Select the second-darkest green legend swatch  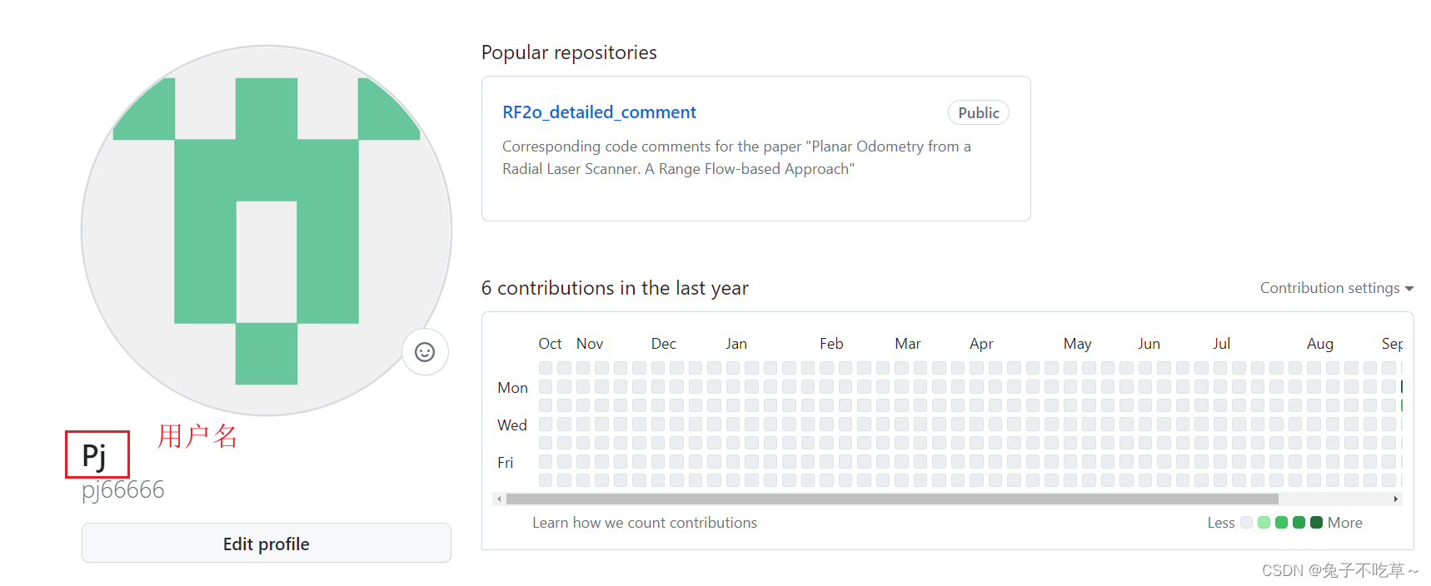(1299, 523)
